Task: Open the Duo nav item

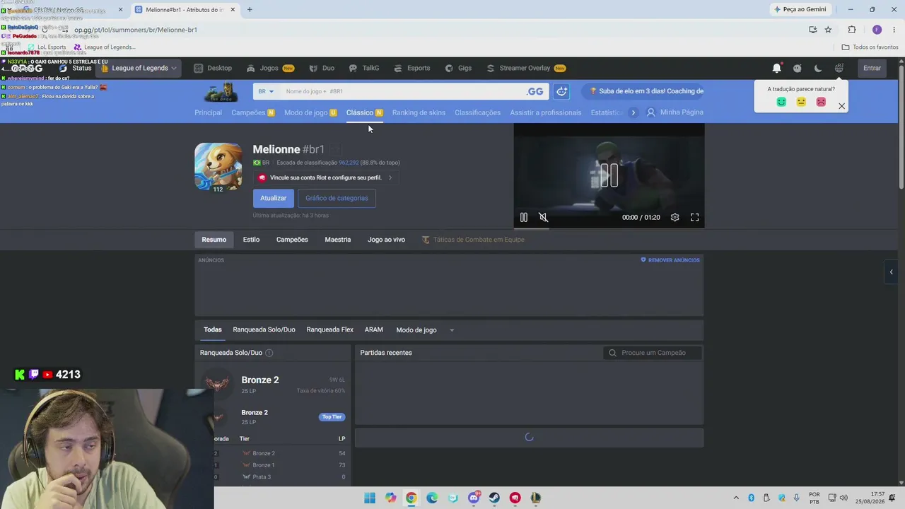Action: [x=322, y=68]
